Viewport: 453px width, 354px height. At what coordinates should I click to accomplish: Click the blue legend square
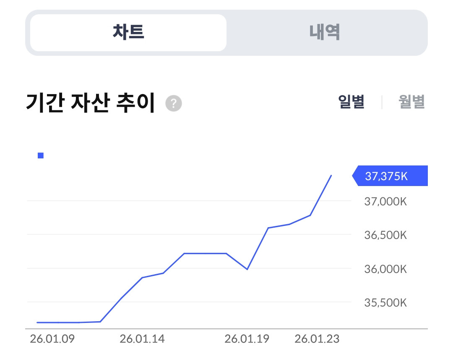(x=41, y=156)
